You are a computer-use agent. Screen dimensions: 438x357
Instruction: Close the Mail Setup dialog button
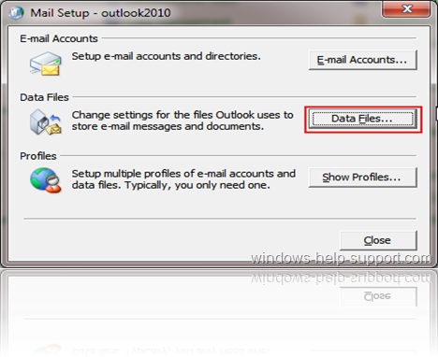click(378, 240)
